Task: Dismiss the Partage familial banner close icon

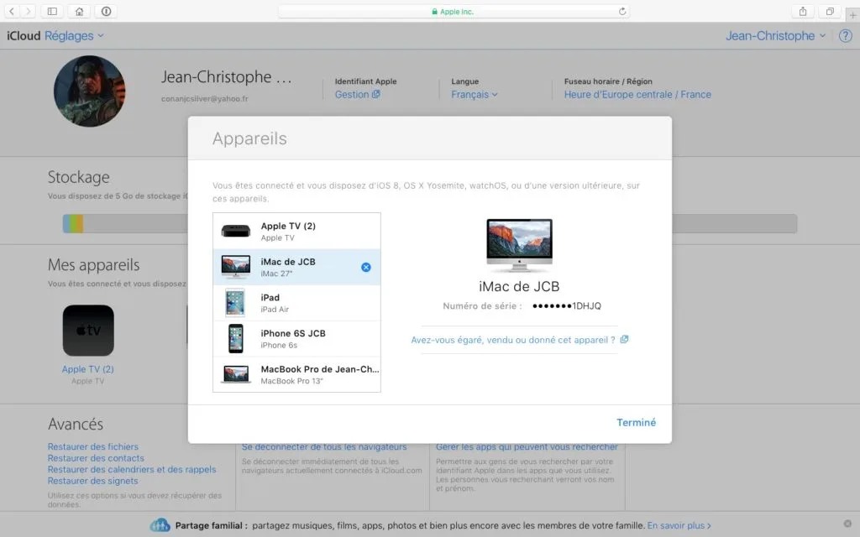Action: pyautogui.click(x=847, y=524)
